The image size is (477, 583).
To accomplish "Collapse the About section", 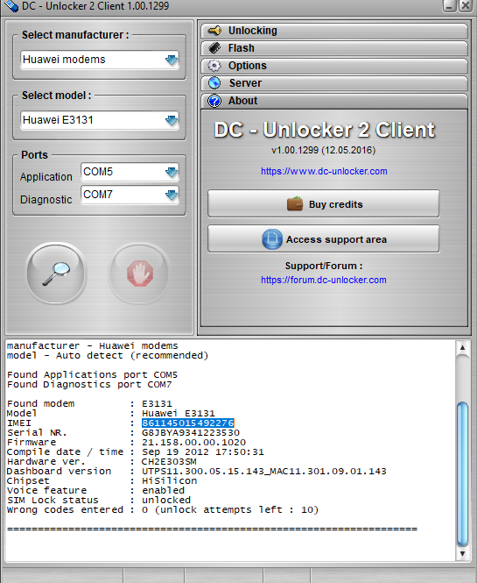I will (x=334, y=101).
